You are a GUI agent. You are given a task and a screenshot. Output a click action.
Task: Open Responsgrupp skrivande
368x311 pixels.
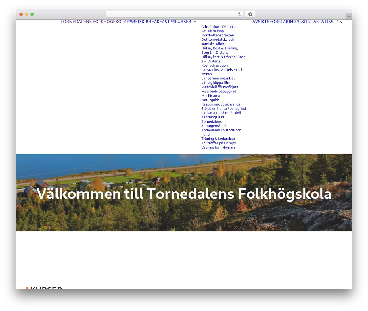(221, 104)
